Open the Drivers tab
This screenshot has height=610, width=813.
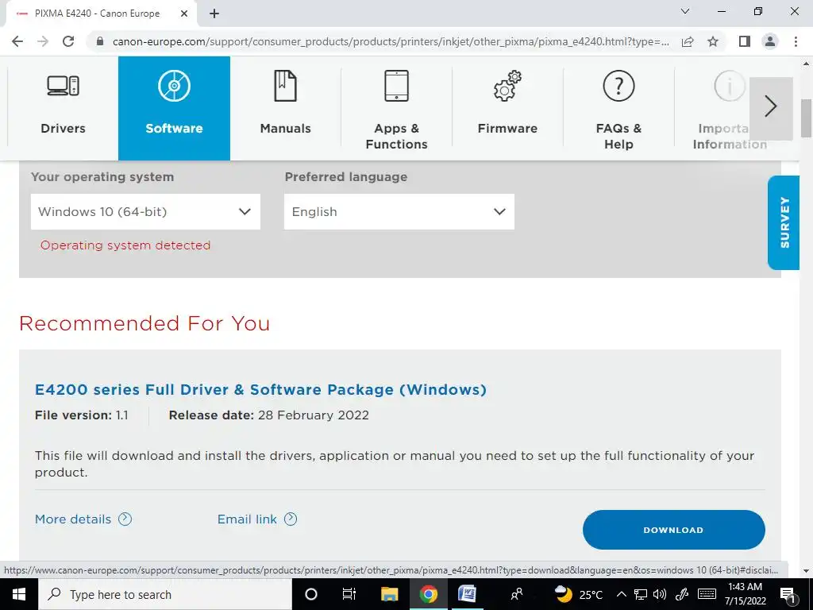63,108
